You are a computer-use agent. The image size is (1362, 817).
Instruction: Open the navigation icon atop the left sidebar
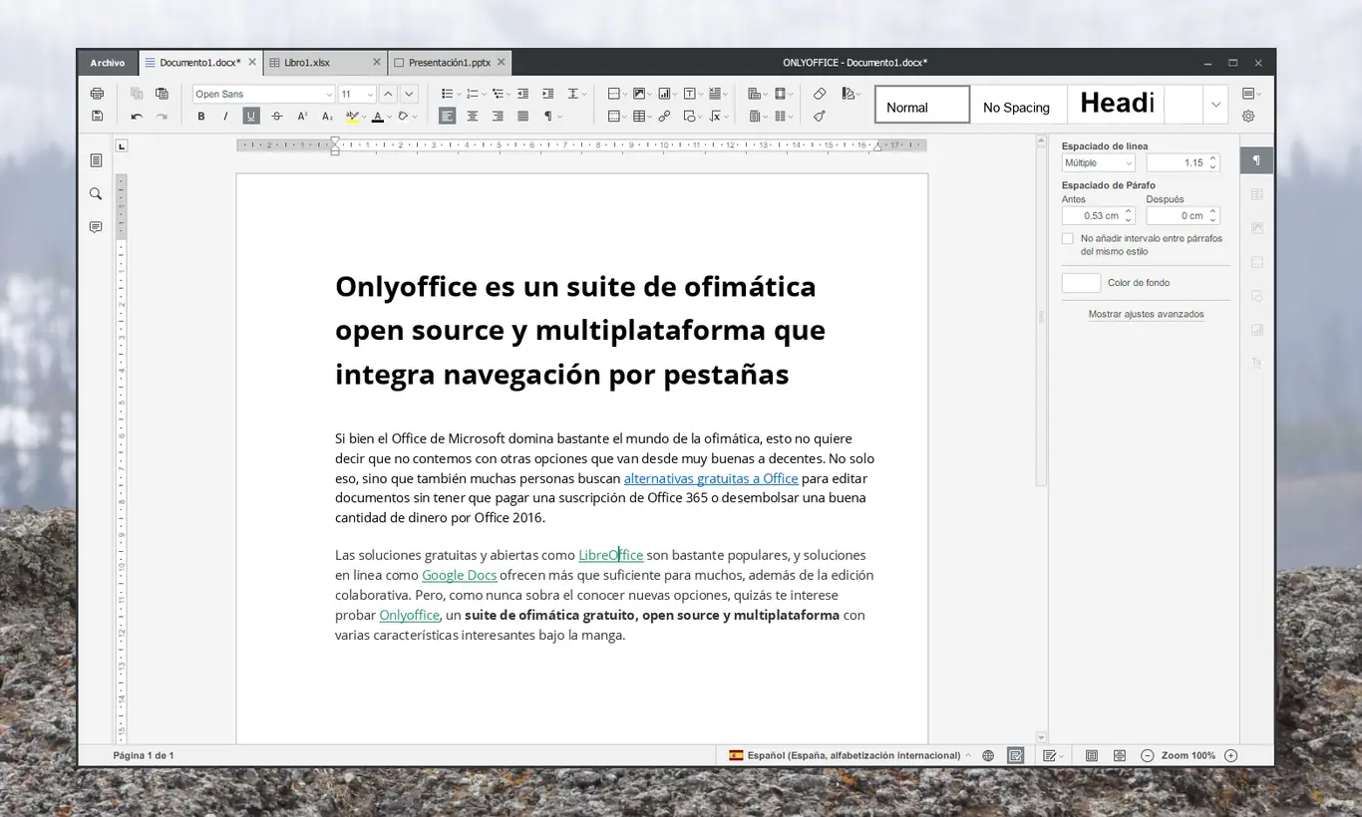point(96,160)
